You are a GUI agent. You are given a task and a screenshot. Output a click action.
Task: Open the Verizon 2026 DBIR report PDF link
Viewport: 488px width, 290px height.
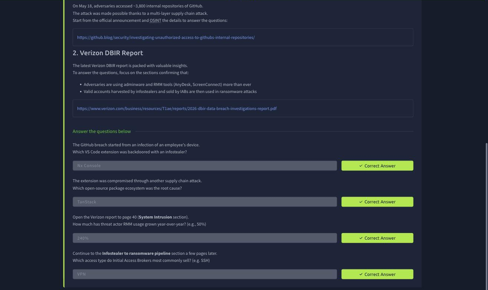[177, 109]
